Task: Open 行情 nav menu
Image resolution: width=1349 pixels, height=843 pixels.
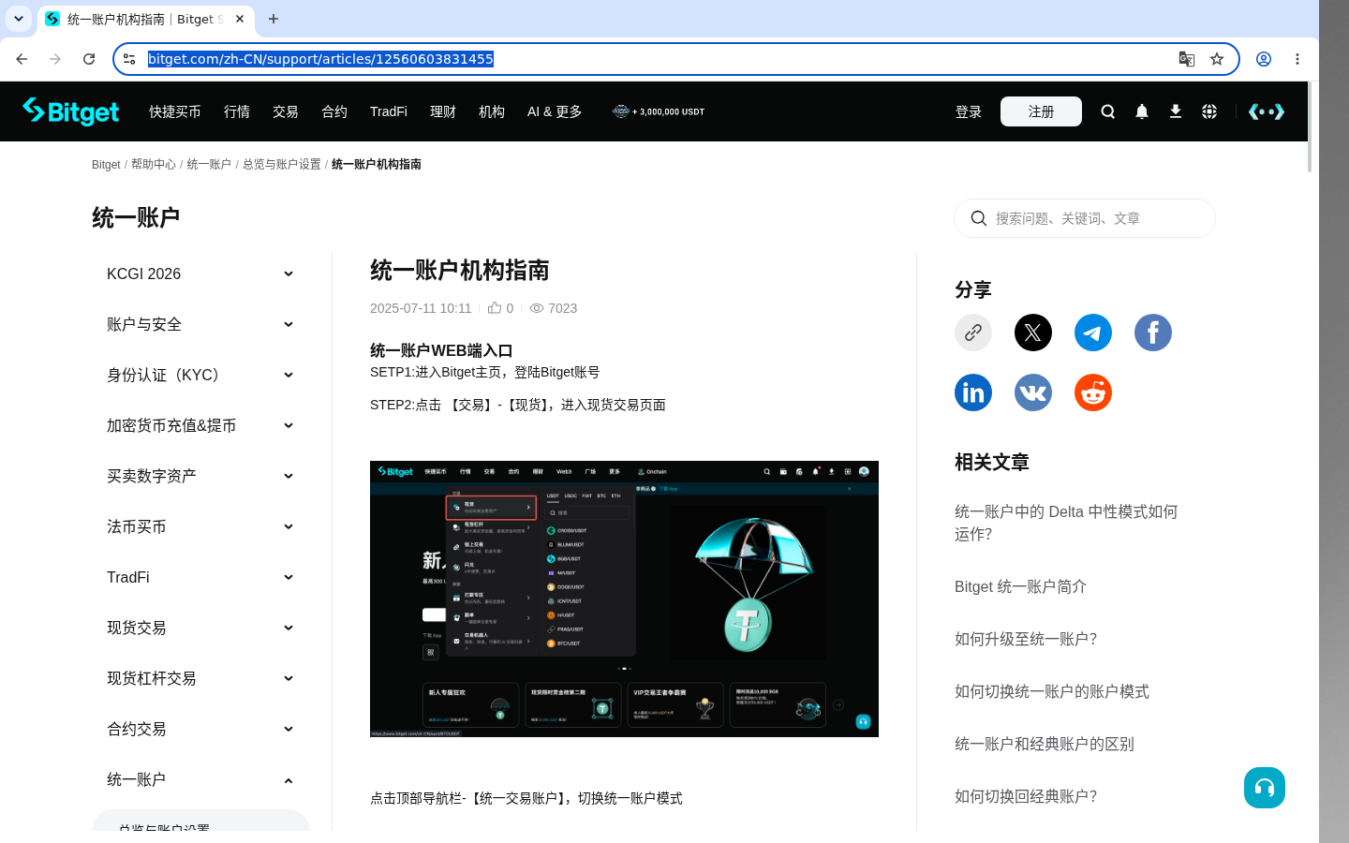Action: tap(237, 111)
